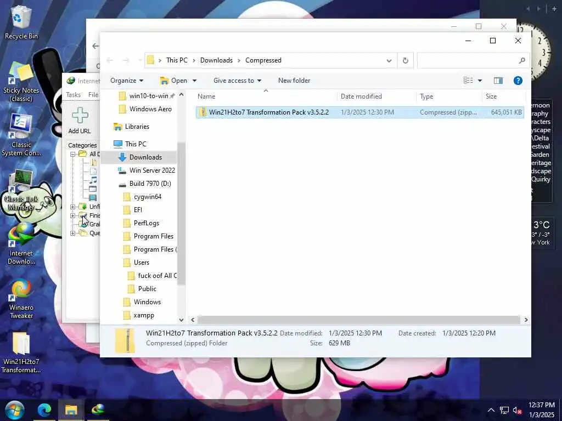Click File Explorer taskbar icon
The height and width of the screenshot is (421, 562).
tap(71, 410)
